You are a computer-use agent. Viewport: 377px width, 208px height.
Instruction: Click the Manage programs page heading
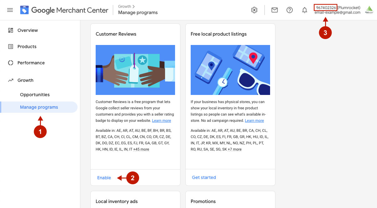tap(138, 13)
